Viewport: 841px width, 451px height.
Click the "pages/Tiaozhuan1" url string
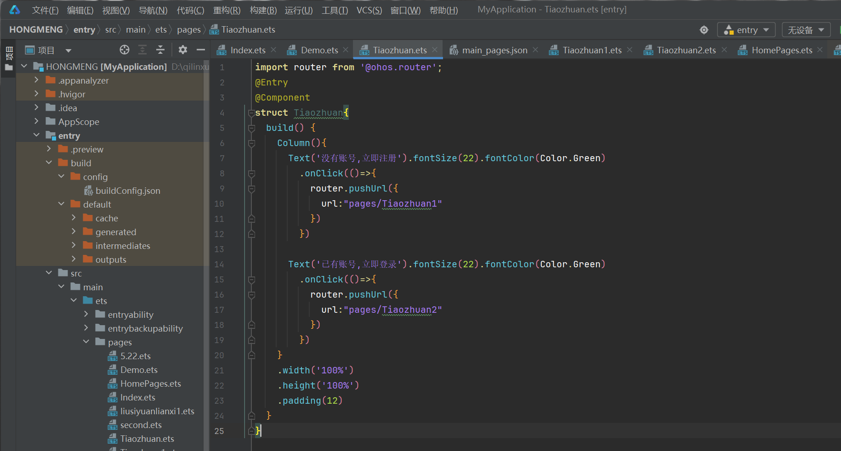click(x=392, y=203)
